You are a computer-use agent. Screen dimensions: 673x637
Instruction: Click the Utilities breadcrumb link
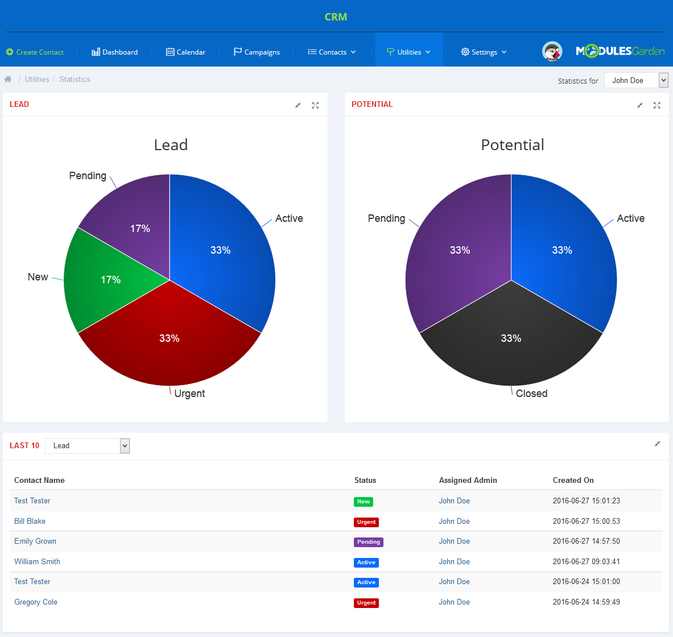pos(37,79)
